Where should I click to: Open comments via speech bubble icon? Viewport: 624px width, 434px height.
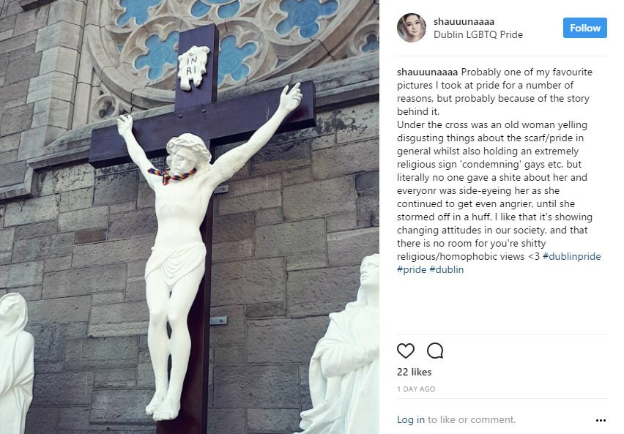(x=435, y=351)
